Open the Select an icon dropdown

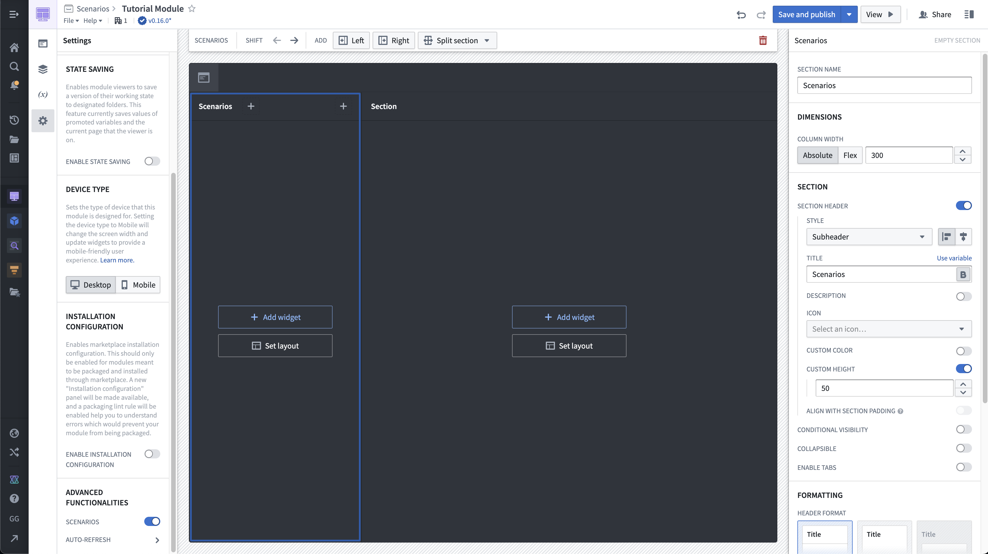889,329
